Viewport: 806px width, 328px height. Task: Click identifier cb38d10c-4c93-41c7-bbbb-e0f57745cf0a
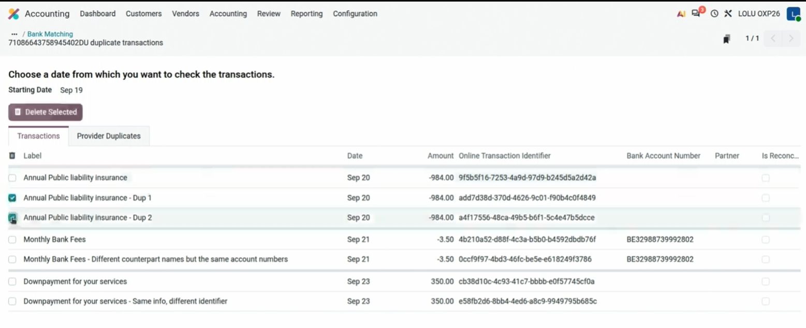click(x=526, y=282)
